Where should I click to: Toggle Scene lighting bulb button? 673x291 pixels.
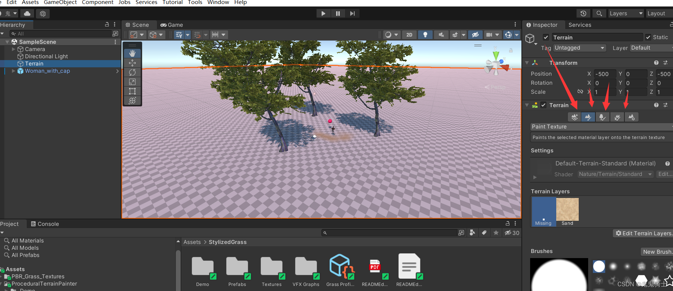[x=425, y=35]
